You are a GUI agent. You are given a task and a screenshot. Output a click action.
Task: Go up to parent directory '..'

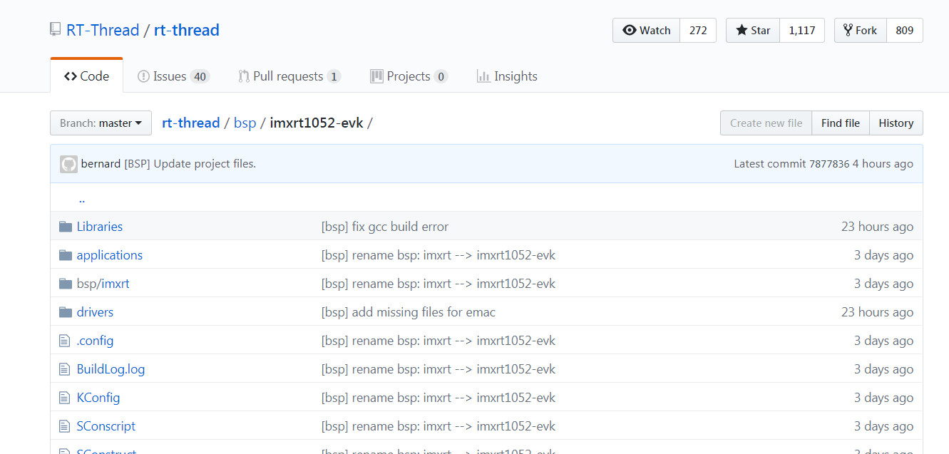click(x=82, y=199)
